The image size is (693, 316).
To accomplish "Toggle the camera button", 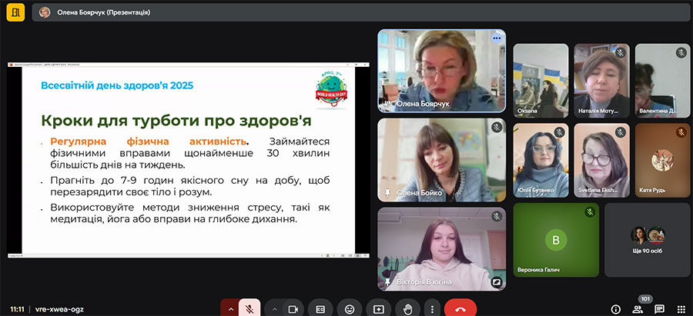I will [x=293, y=309].
